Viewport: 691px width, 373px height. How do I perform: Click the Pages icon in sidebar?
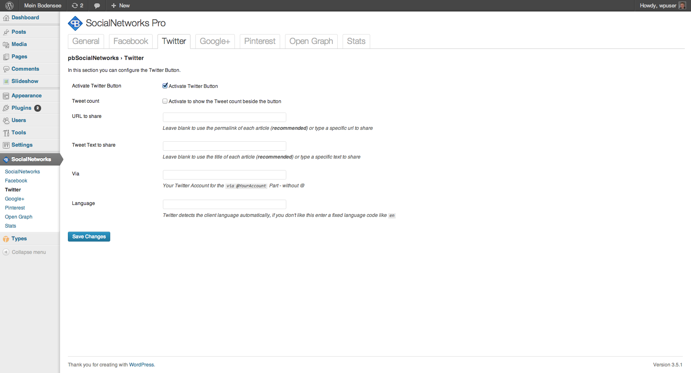(6, 57)
